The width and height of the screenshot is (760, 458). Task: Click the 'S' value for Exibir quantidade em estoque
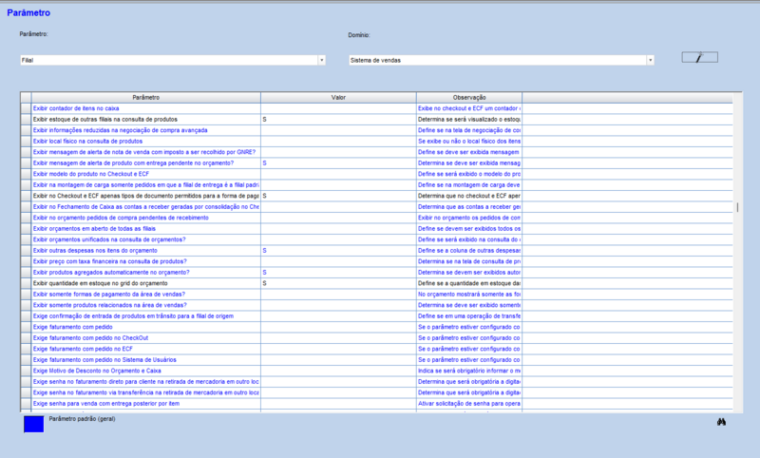(265, 283)
